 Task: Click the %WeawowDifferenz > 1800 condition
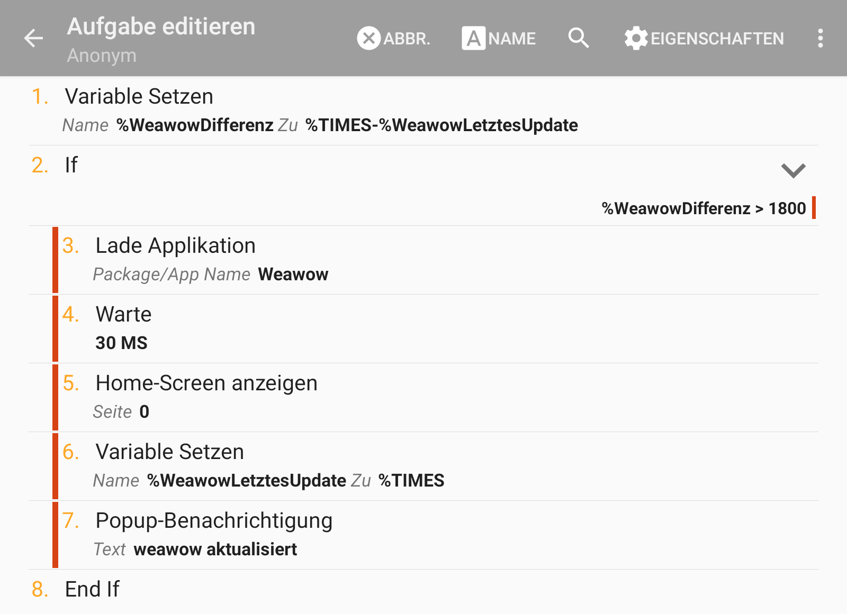[x=704, y=208]
